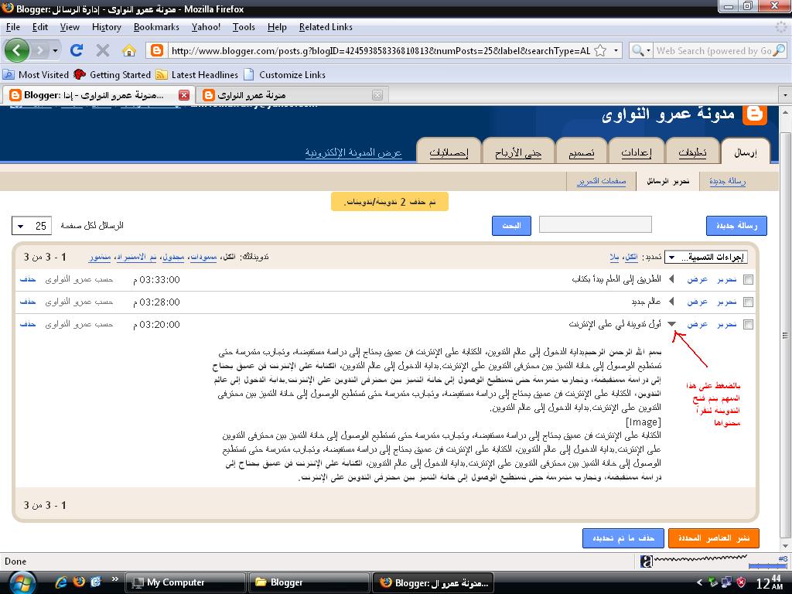The image size is (792, 594).
Task: Filter posts by منشور (published)
Action: [x=100, y=257]
